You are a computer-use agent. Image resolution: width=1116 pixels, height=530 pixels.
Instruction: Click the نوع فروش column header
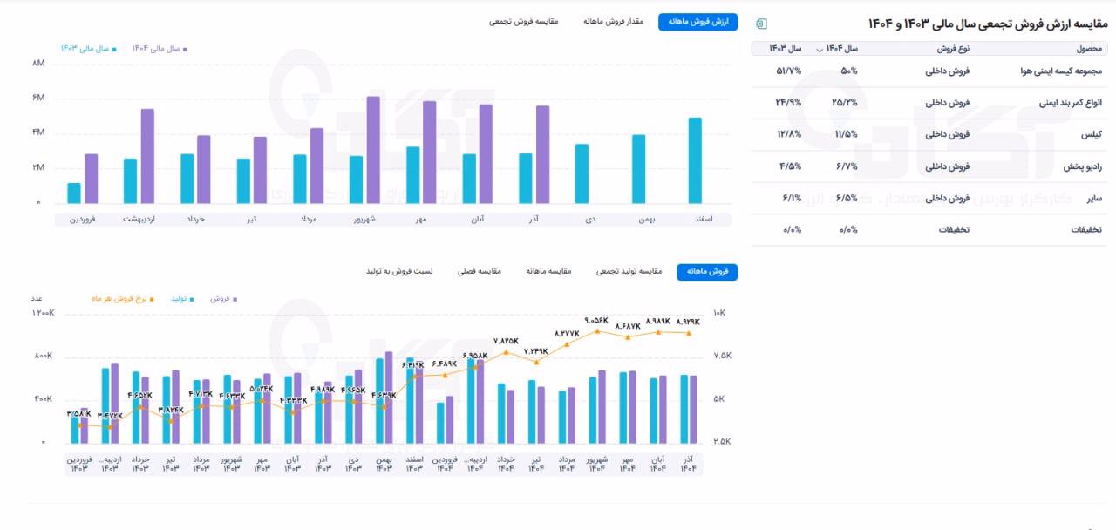pyautogui.click(x=952, y=49)
